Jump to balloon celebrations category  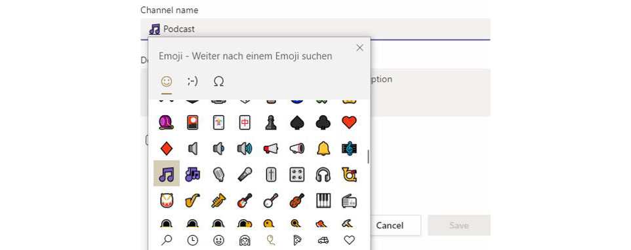272,240
